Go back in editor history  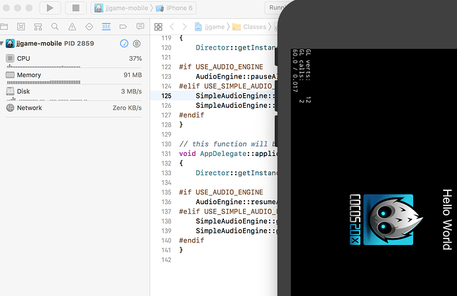coord(172,26)
